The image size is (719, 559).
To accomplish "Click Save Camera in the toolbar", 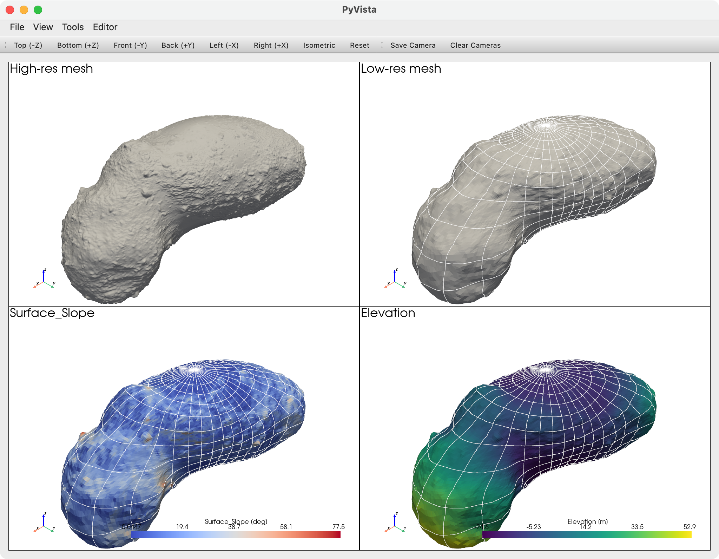I will [413, 45].
